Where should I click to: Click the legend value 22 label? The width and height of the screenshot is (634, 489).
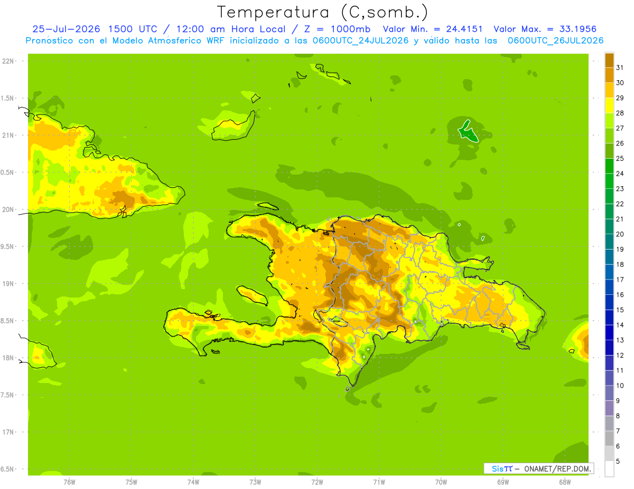coord(620,204)
